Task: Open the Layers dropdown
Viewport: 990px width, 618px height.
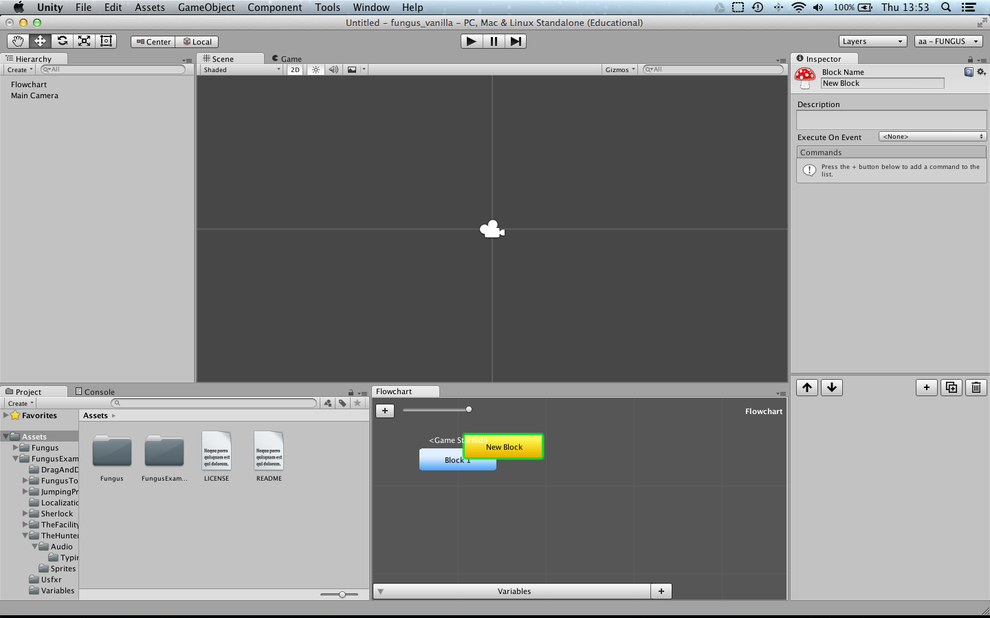Action: (x=873, y=41)
